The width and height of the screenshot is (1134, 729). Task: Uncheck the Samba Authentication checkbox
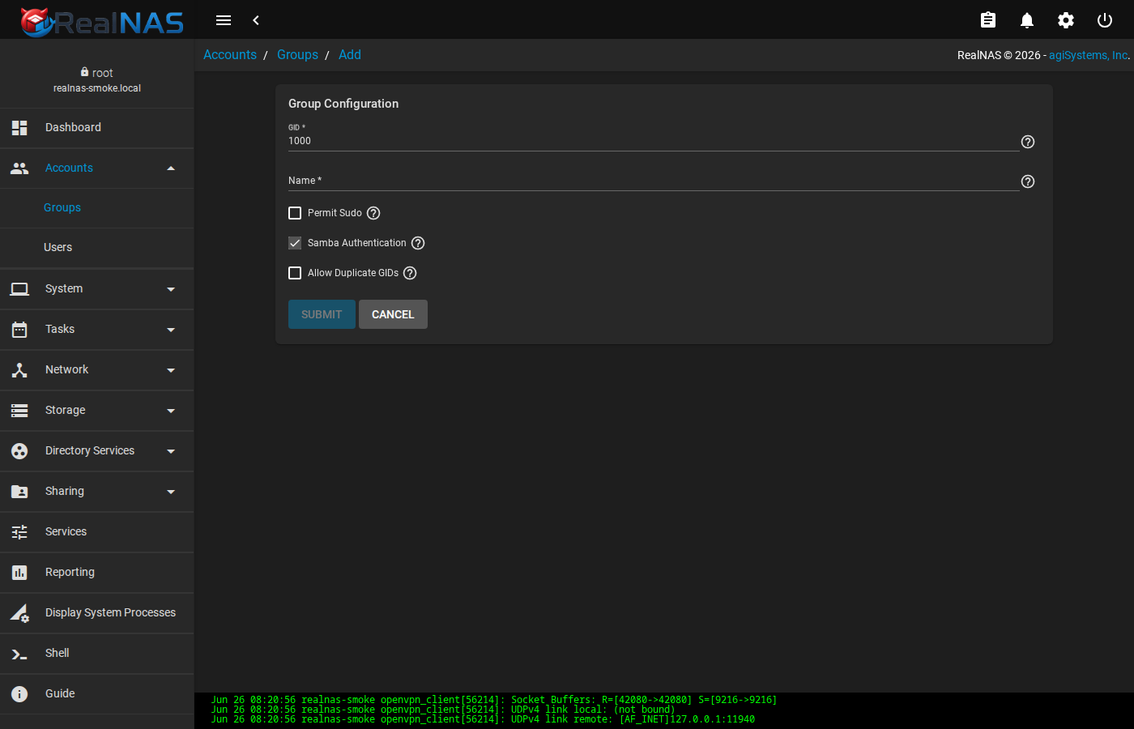tap(295, 243)
